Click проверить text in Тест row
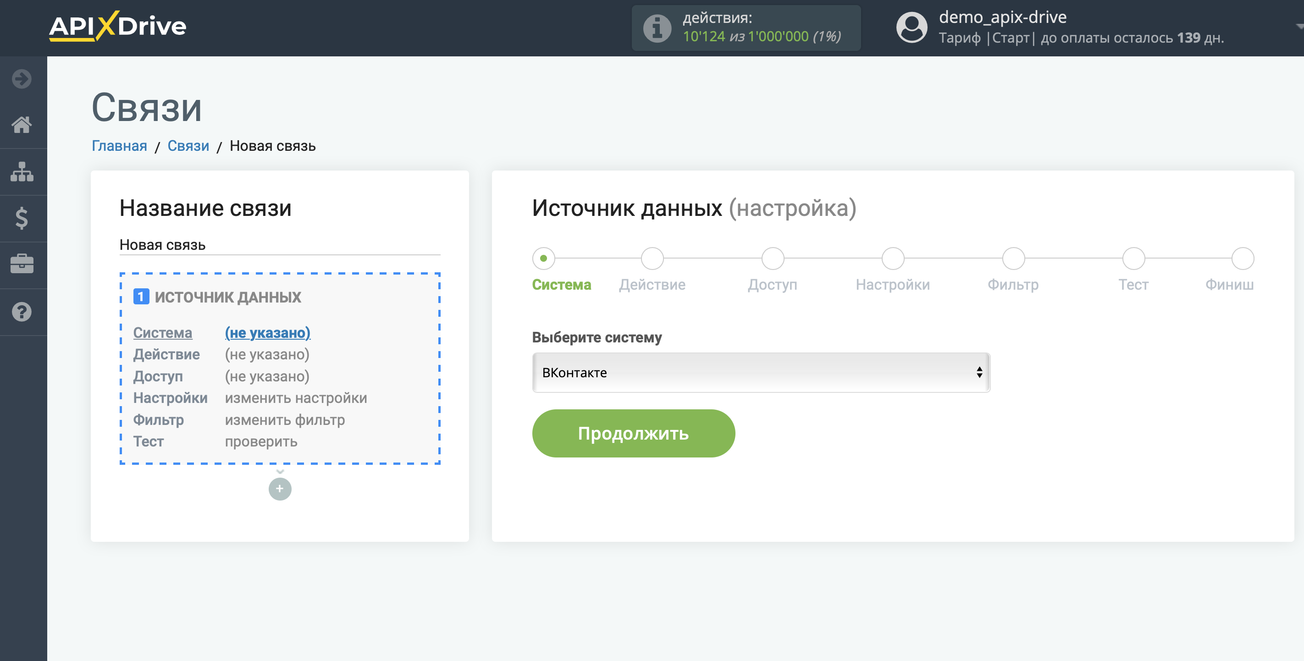 (261, 442)
